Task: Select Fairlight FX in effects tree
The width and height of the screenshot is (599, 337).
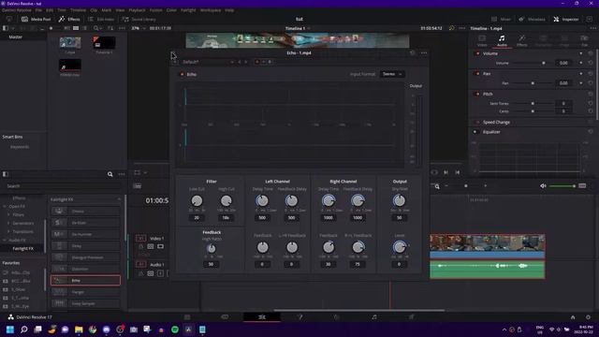Action: point(22,248)
